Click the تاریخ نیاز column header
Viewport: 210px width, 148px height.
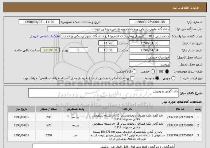coord(22,109)
